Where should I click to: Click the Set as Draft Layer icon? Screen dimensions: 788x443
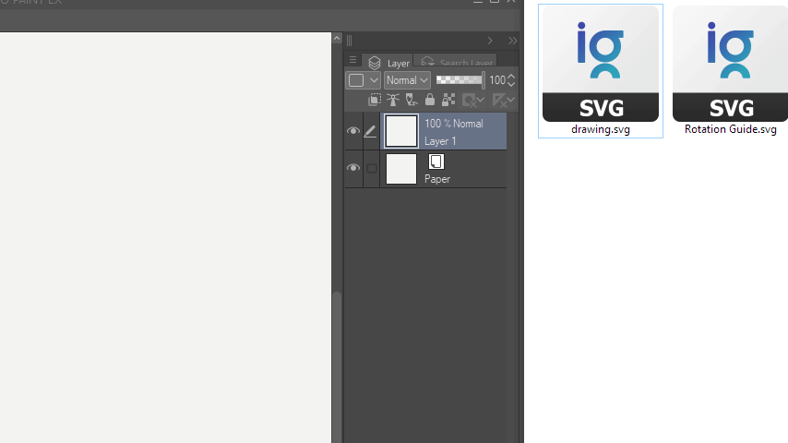(x=411, y=100)
